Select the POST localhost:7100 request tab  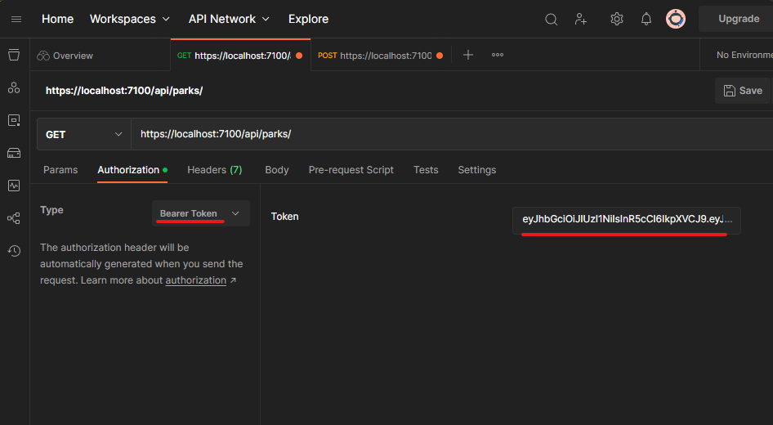pos(381,56)
